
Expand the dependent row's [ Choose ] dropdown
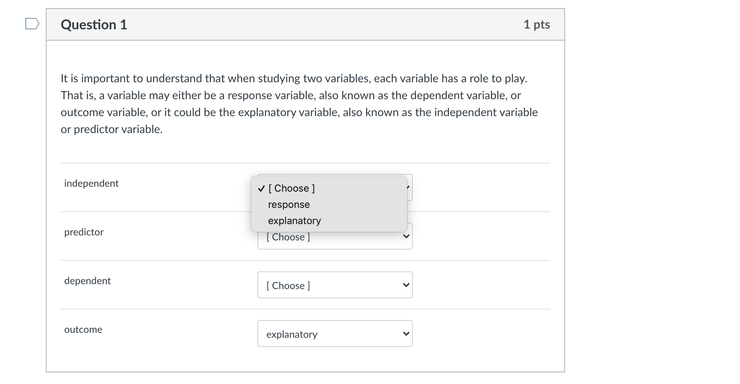(334, 285)
